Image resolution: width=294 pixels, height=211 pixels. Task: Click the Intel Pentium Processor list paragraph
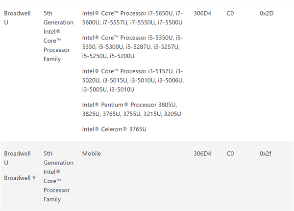(x=132, y=109)
